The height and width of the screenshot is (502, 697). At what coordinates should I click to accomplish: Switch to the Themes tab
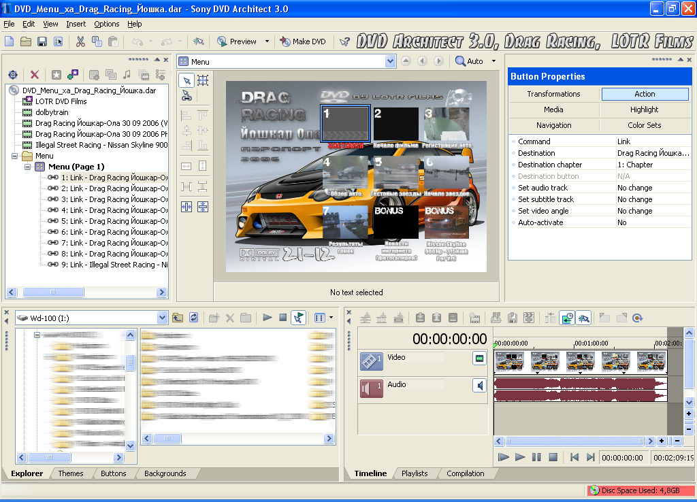[71, 473]
